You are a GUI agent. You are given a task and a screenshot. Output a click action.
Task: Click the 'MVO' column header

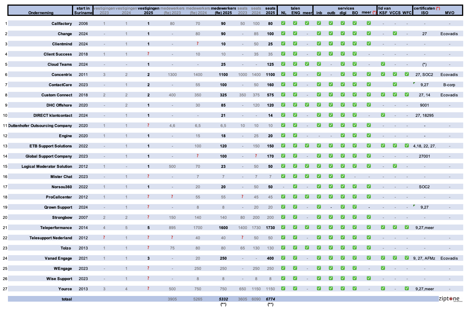(x=449, y=12)
